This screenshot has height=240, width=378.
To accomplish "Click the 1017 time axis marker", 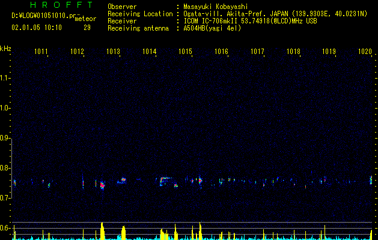I will (x=257, y=52).
